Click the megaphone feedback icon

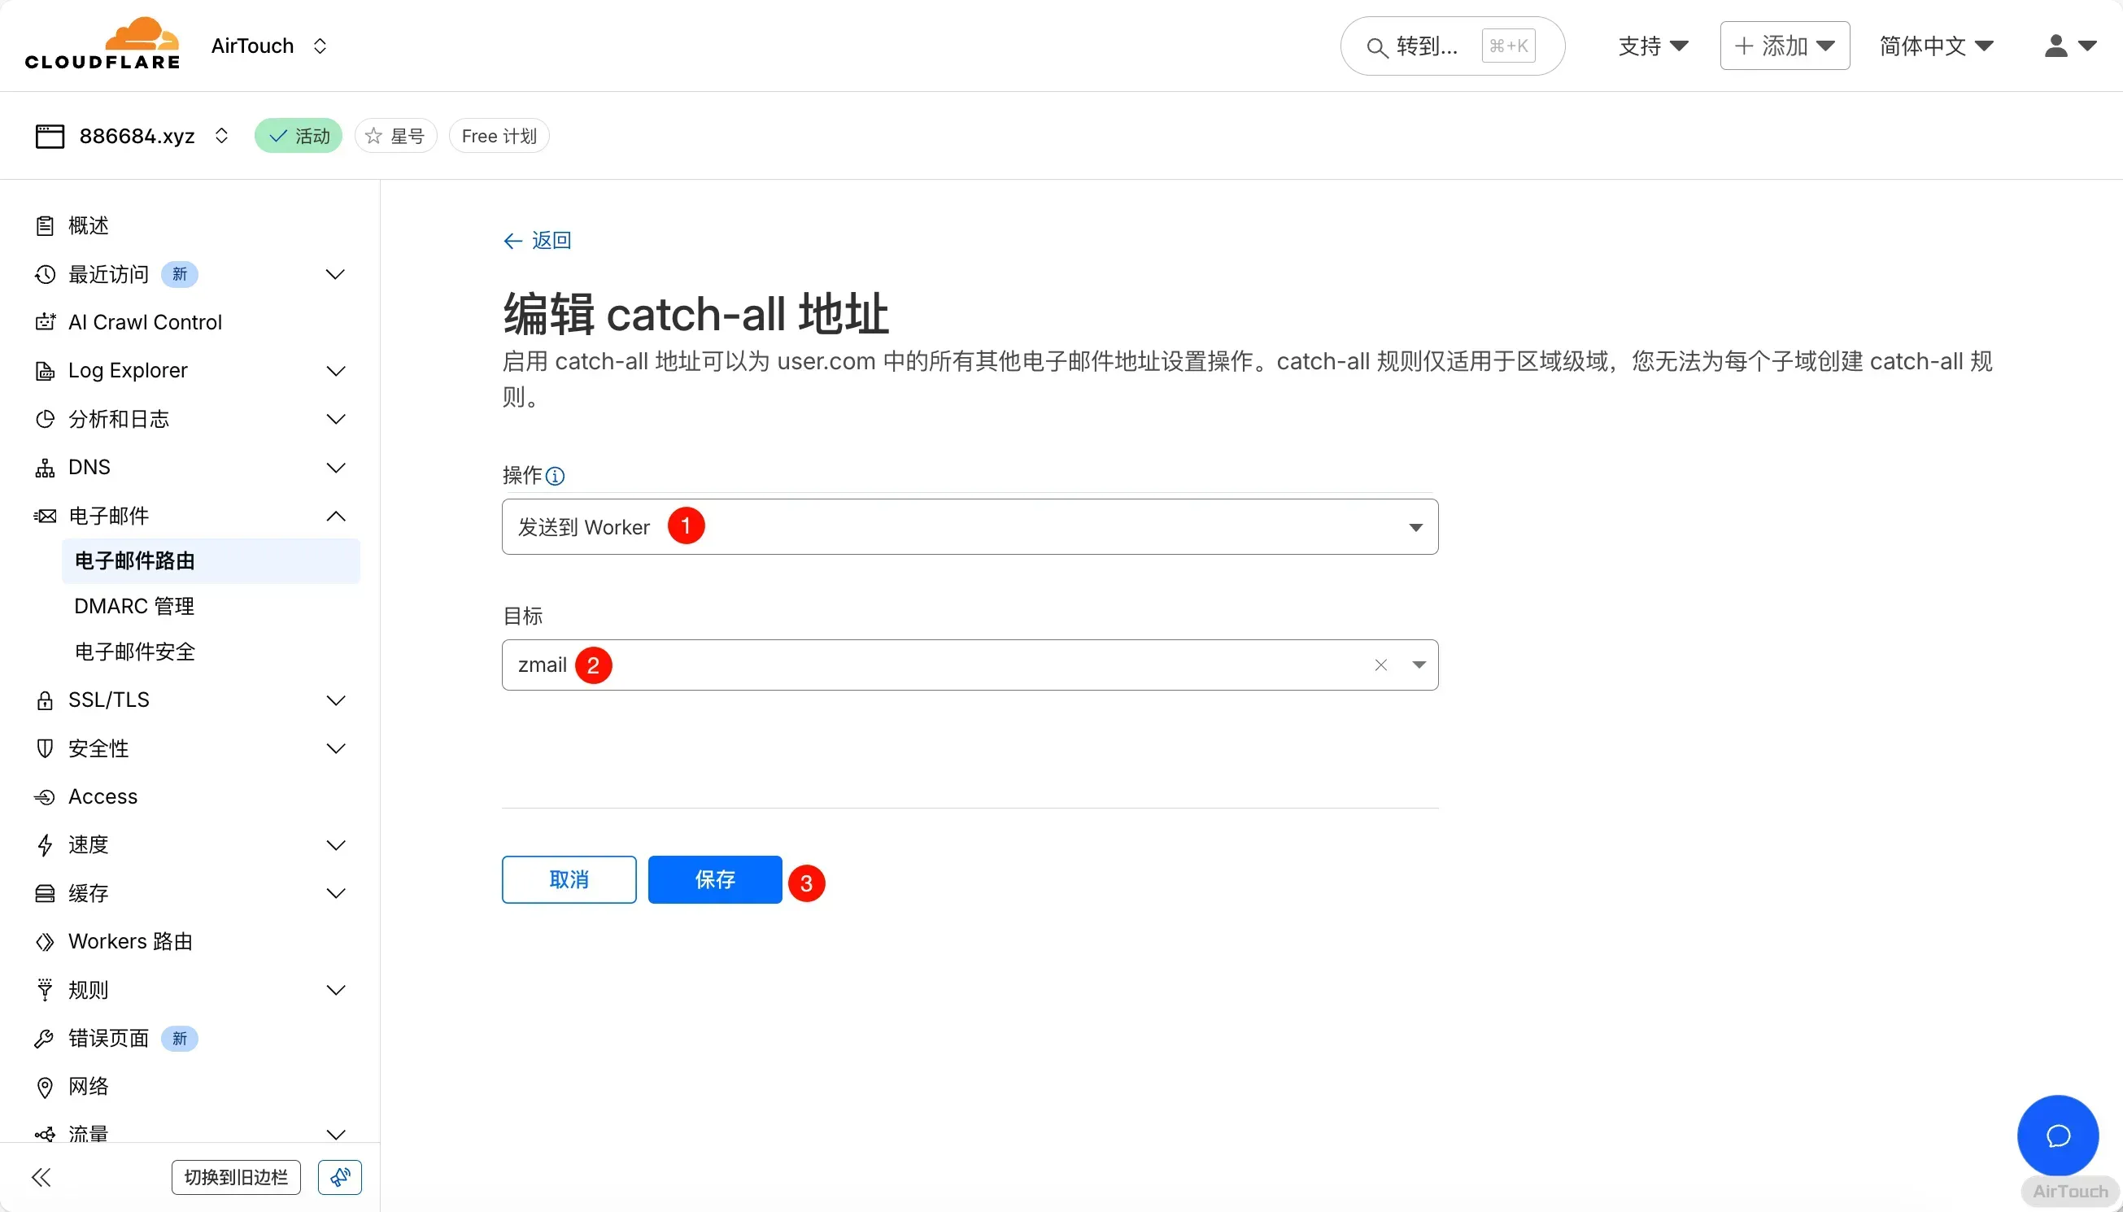(339, 1177)
